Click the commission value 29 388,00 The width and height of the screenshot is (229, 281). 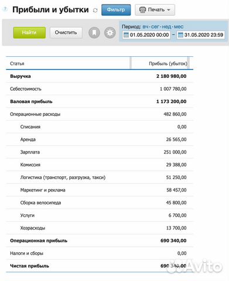[176, 165]
